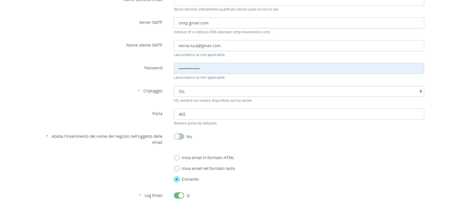Select 'Invia email in formato HTML' radio

[177, 158]
